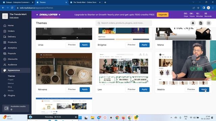Open the Media submenu item

[10, 90]
